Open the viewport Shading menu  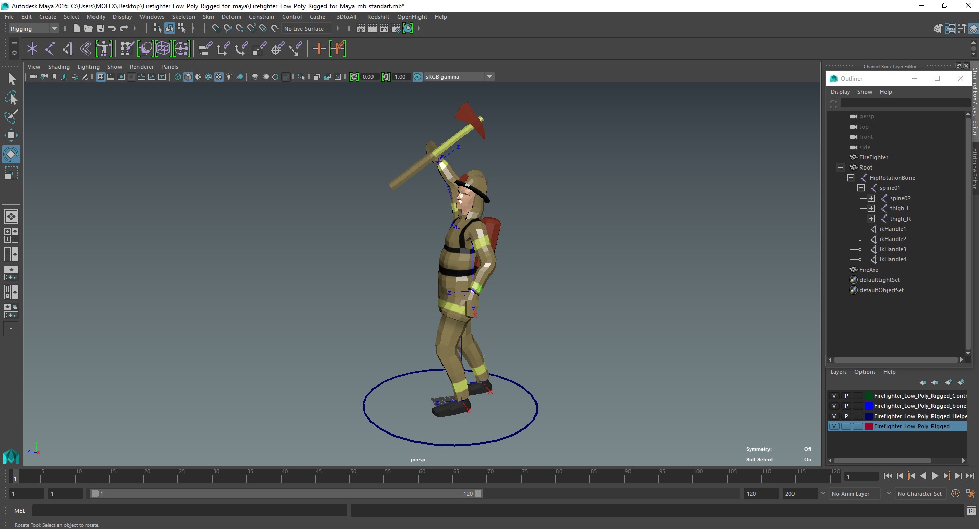tap(59, 67)
